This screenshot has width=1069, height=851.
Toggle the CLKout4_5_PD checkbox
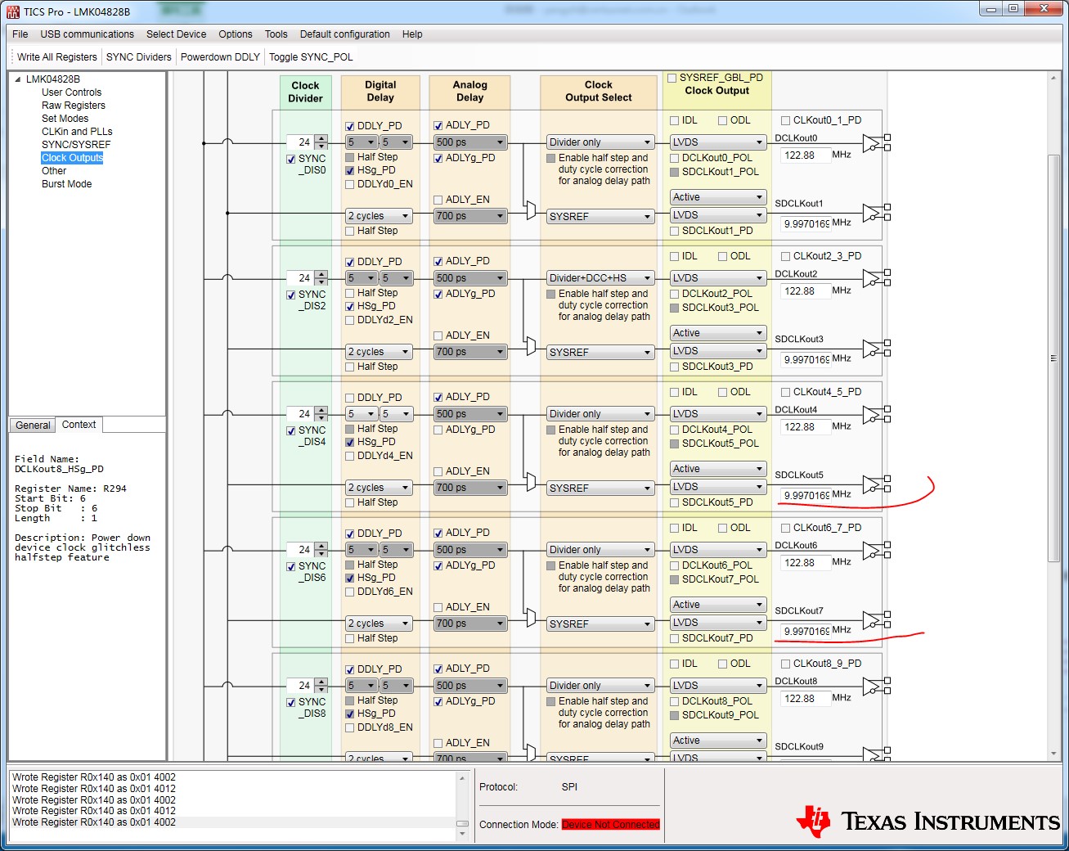(785, 392)
